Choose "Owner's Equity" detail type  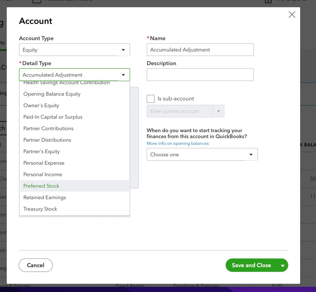pos(41,106)
